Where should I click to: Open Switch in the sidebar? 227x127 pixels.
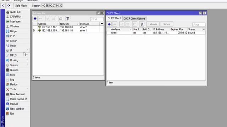(x=13, y=41)
